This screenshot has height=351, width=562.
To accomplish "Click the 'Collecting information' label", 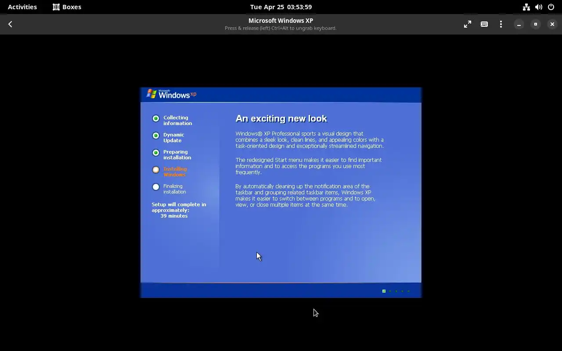I will [x=177, y=120].
